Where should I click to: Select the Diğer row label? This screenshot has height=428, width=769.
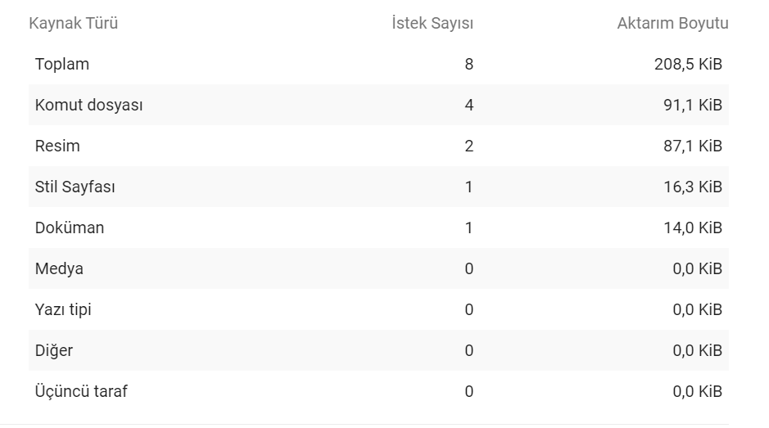53,350
